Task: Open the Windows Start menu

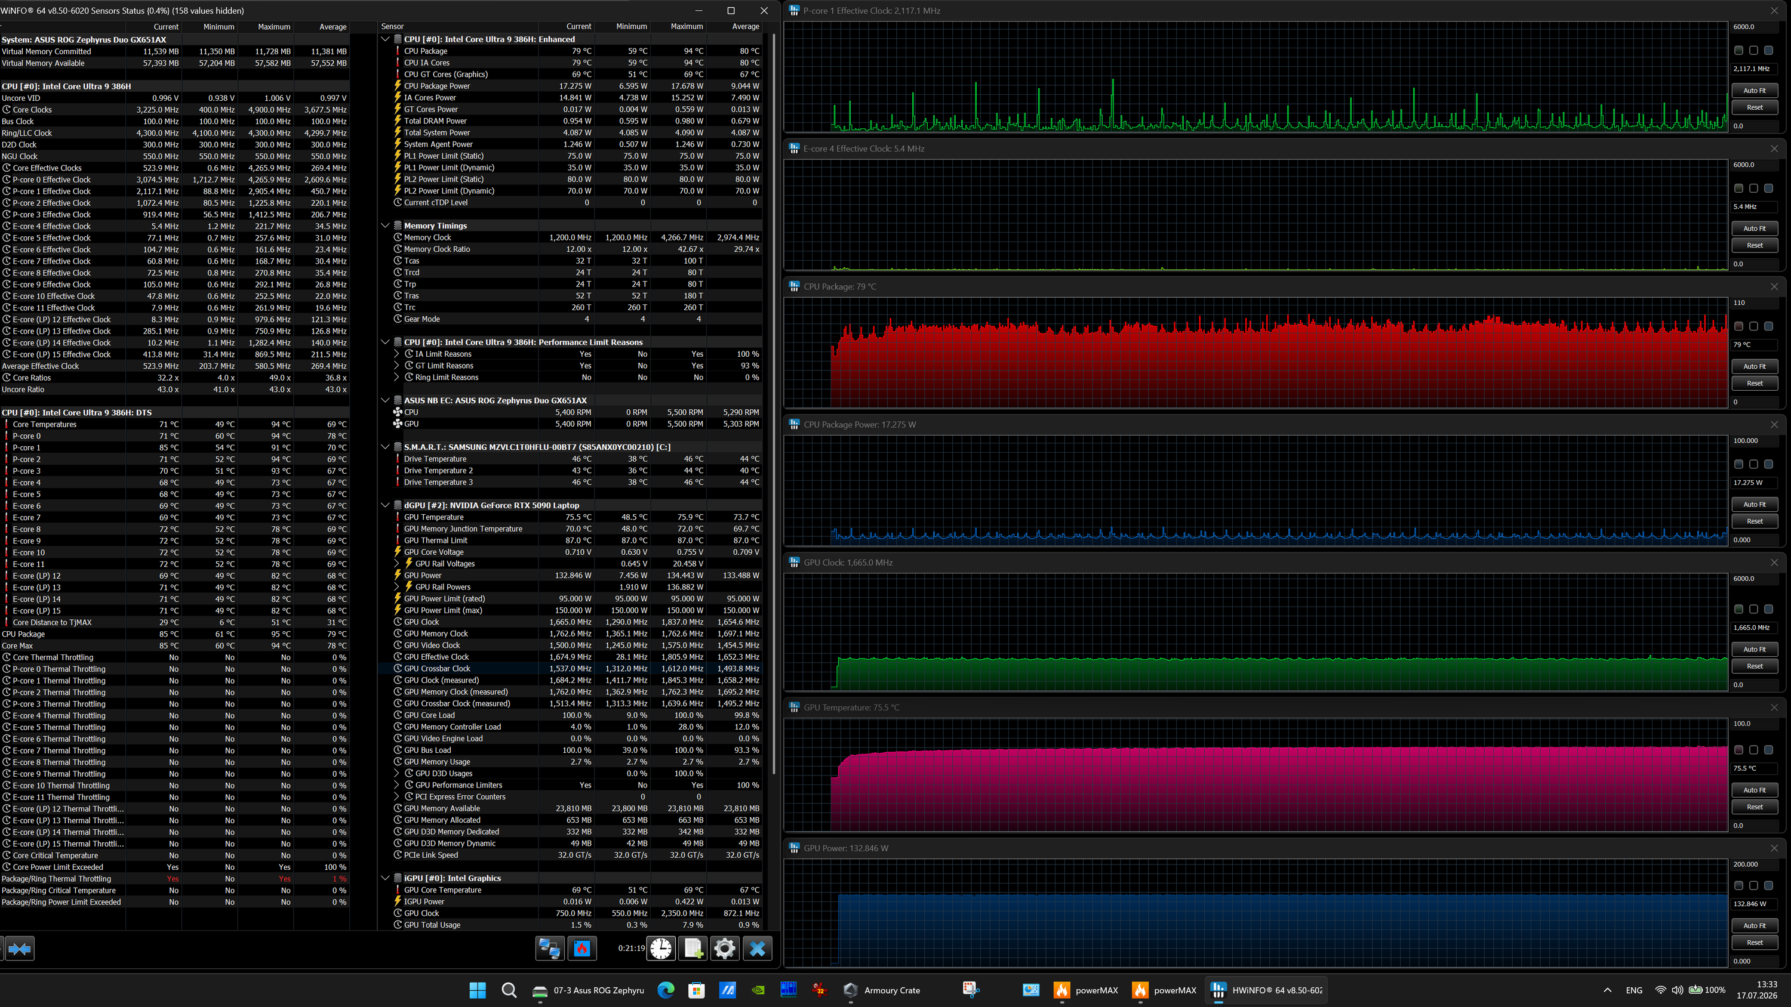Action: coord(478,990)
